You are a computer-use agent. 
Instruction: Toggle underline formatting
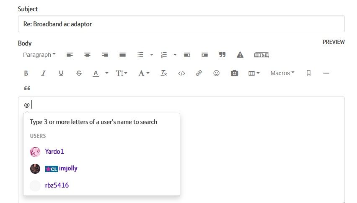pos(61,73)
